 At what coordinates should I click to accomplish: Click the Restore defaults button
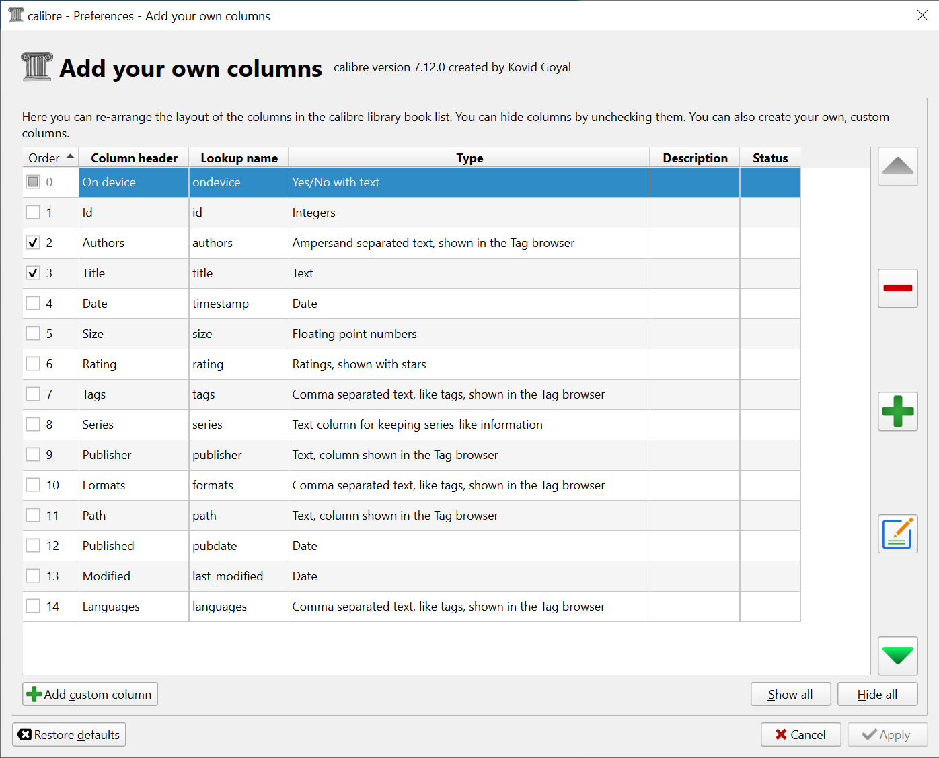(69, 735)
